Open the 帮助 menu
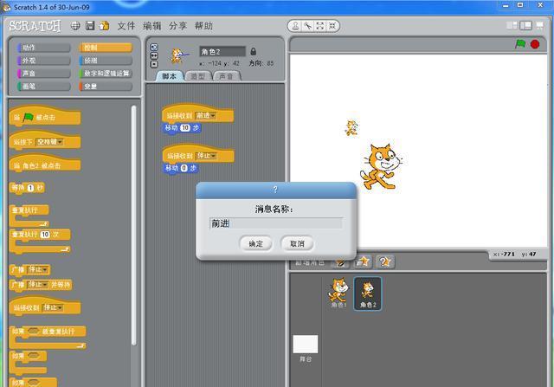Screen dimensions: 554x387 203,26
